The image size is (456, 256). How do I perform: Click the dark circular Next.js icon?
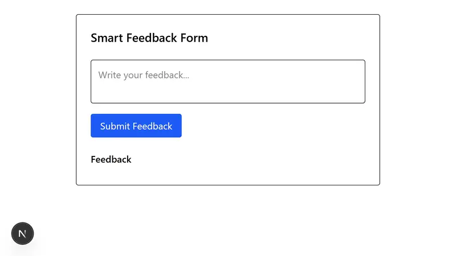pos(23,233)
